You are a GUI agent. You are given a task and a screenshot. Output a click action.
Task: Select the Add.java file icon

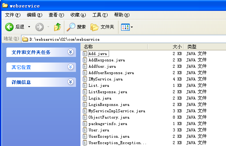(x=85, y=54)
